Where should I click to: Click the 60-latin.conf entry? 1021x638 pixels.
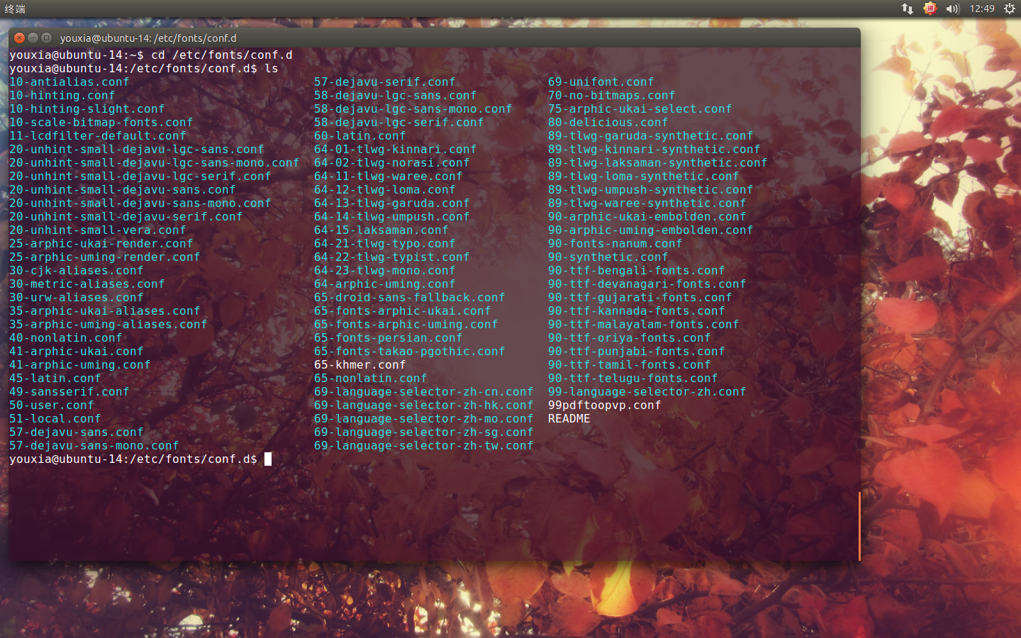[x=360, y=136]
